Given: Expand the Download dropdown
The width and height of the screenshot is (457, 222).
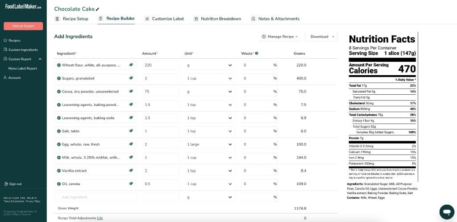Looking at the screenshot, I should click(322, 36).
